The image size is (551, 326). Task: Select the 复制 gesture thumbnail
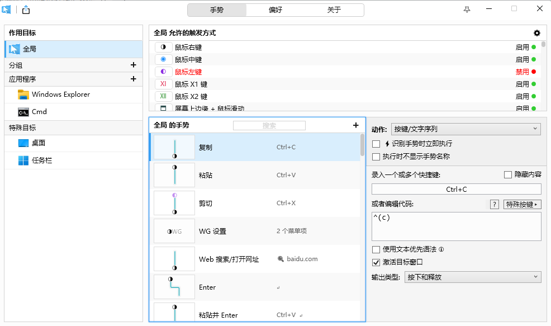(x=174, y=148)
